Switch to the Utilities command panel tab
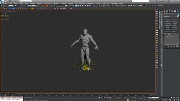Image resolution: width=180 pixels, height=101 pixels. coord(178,11)
